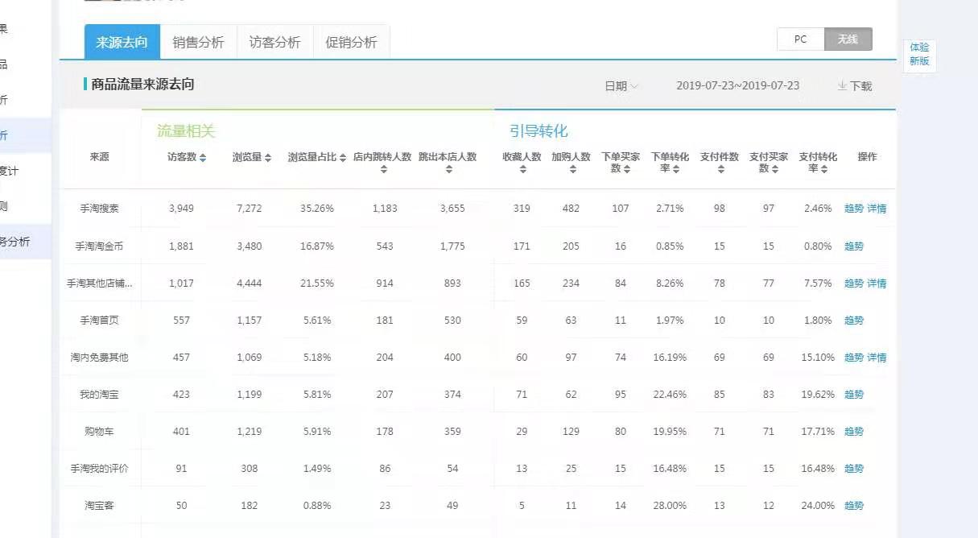Click the 店内跳转人数 sort arrow
Image resolution: width=978 pixels, height=538 pixels.
(385, 170)
